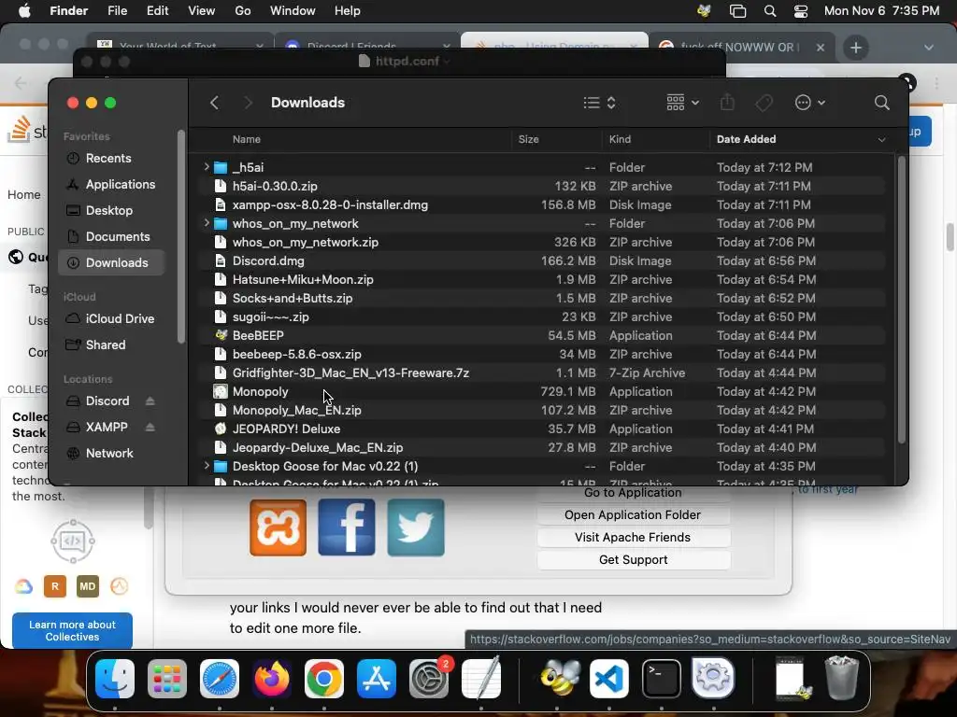Expand the whos_on_my_network folder
957x717 pixels.
207,223
